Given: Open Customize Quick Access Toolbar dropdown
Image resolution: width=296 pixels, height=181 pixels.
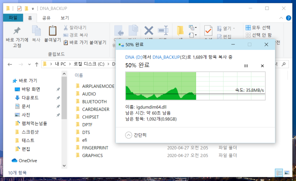Looking at the screenshot, I should tap(33, 9).
